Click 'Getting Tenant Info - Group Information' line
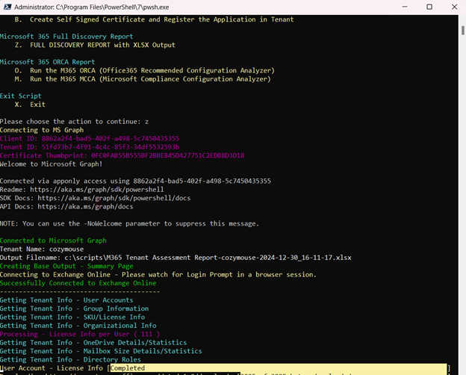Viewport: 466px width, 375px height. [x=74, y=309]
